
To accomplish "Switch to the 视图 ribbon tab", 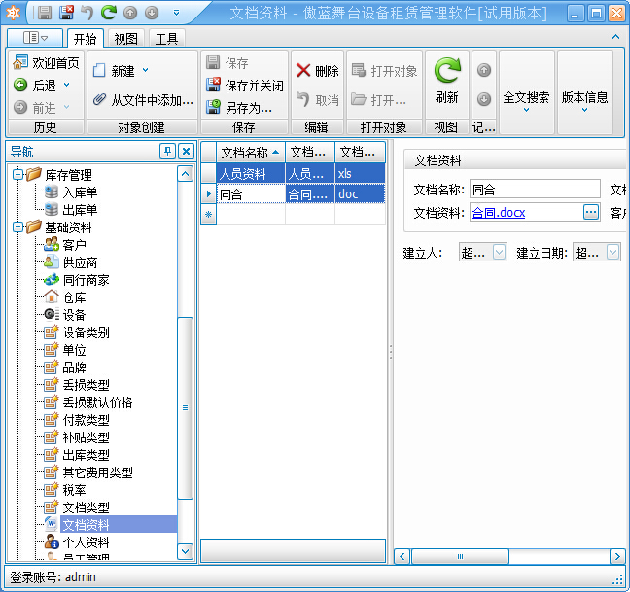I will pyautogui.click(x=125, y=39).
